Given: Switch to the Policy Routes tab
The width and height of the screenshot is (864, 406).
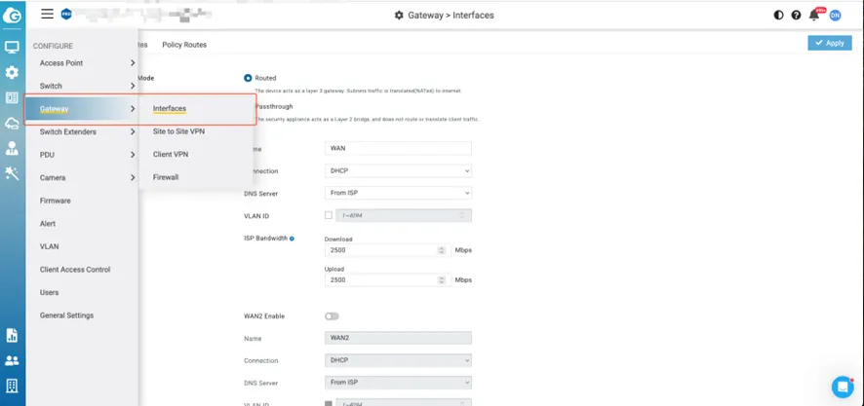Looking at the screenshot, I should 184,45.
